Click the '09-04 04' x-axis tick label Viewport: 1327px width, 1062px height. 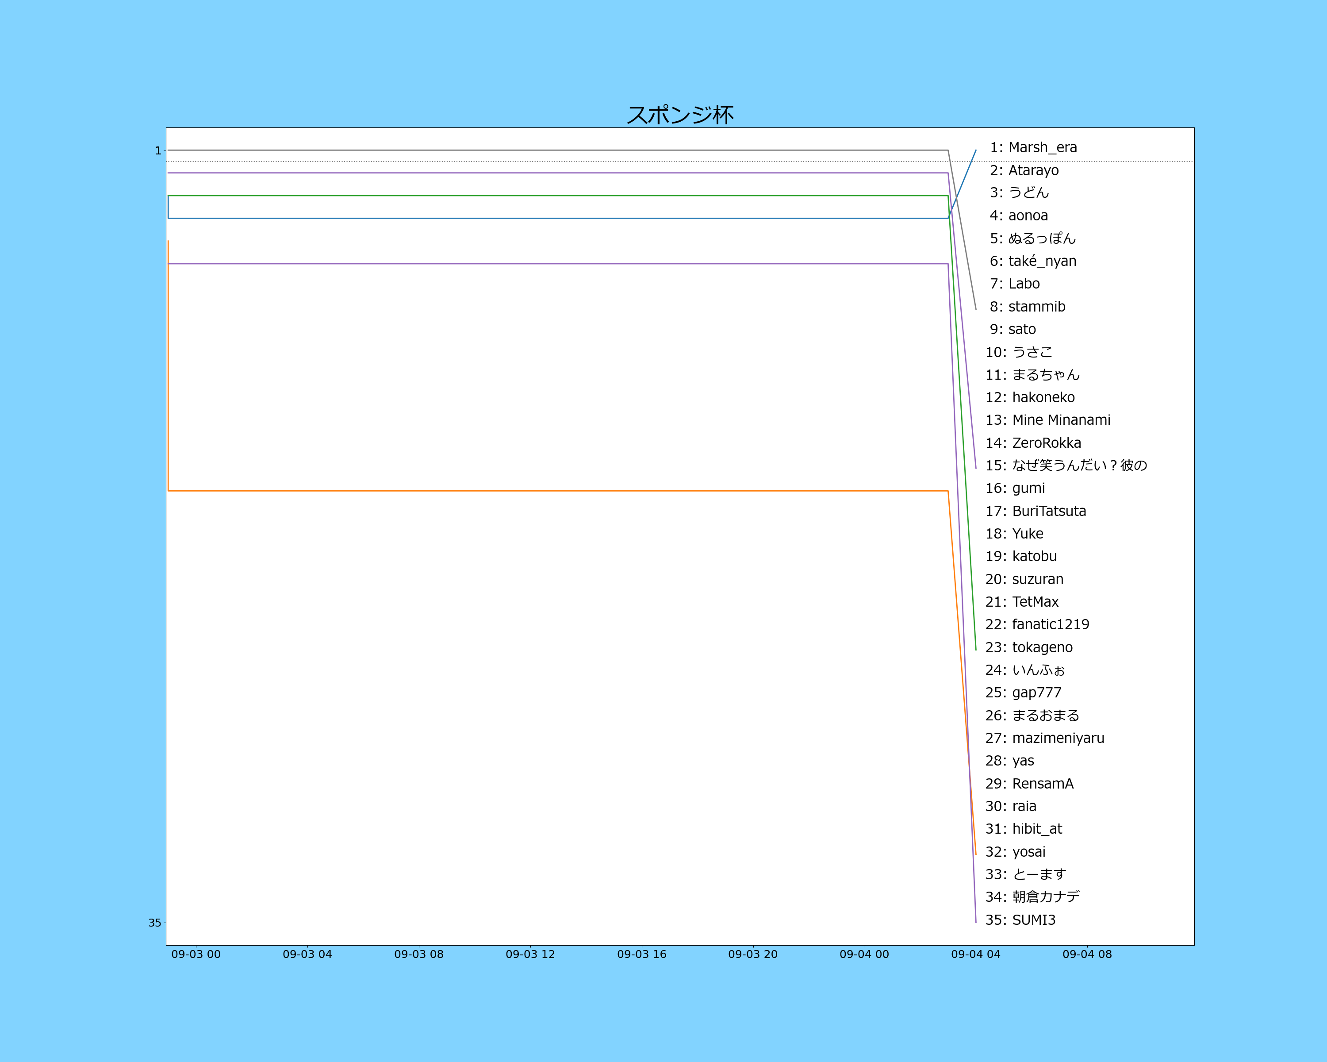[975, 954]
